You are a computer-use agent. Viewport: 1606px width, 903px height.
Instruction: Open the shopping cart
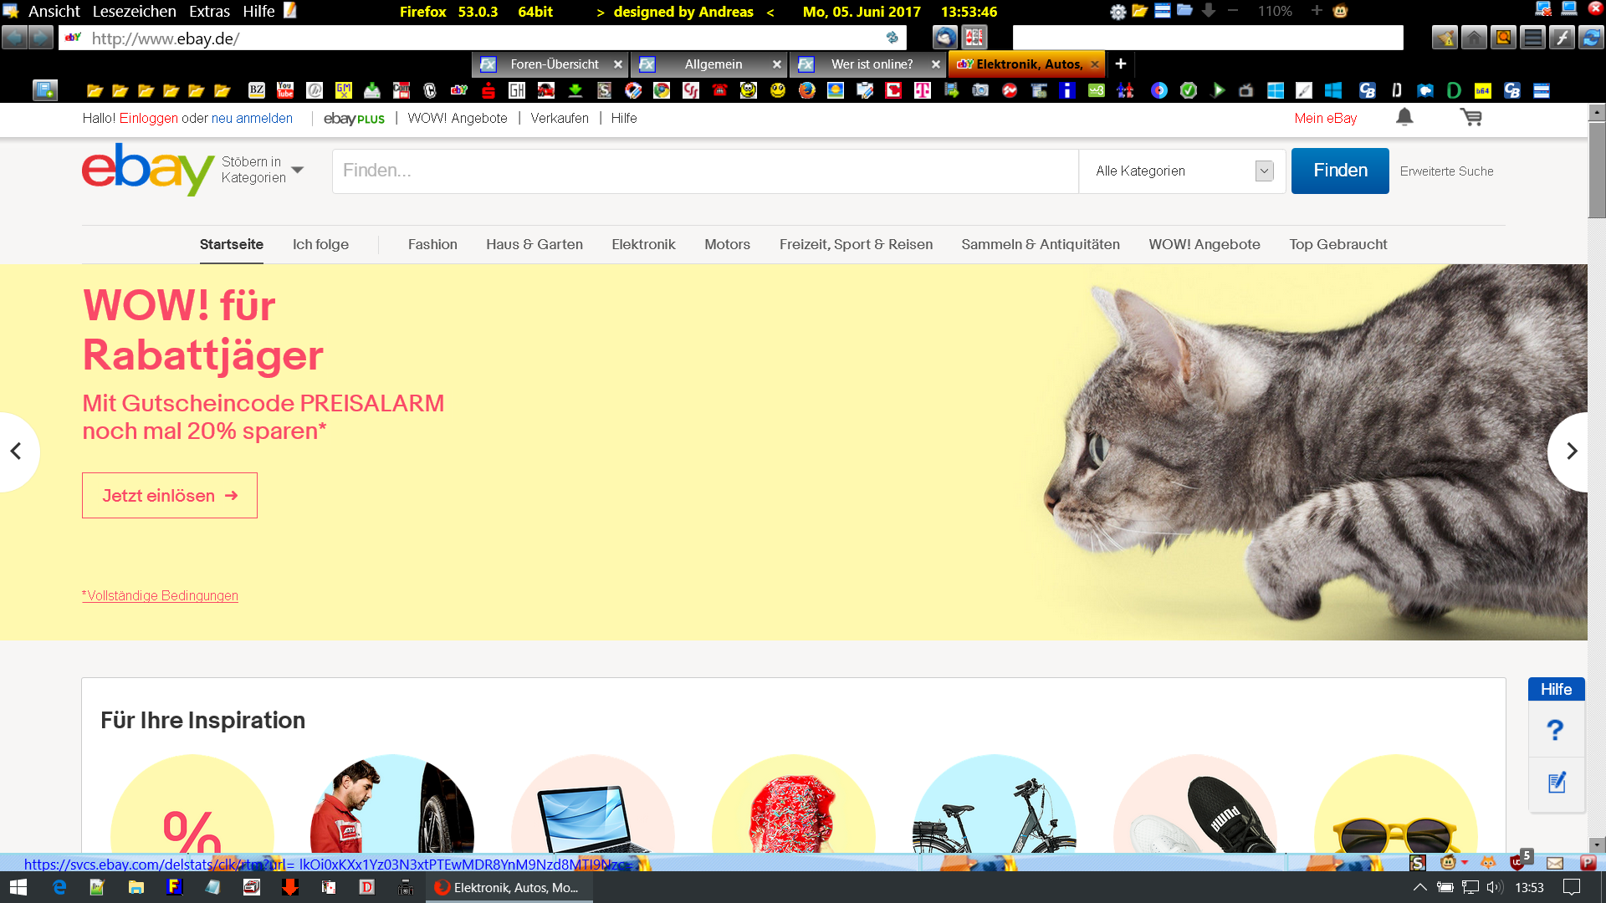(1470, 118)
